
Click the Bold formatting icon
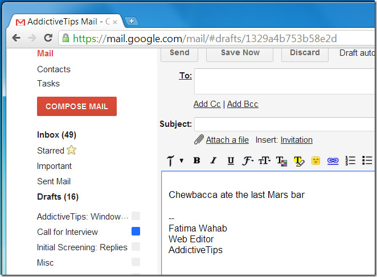point(196,160)
